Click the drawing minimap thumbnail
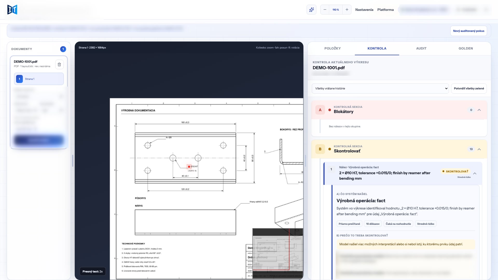498x280 pixels. tap(278, 253)
